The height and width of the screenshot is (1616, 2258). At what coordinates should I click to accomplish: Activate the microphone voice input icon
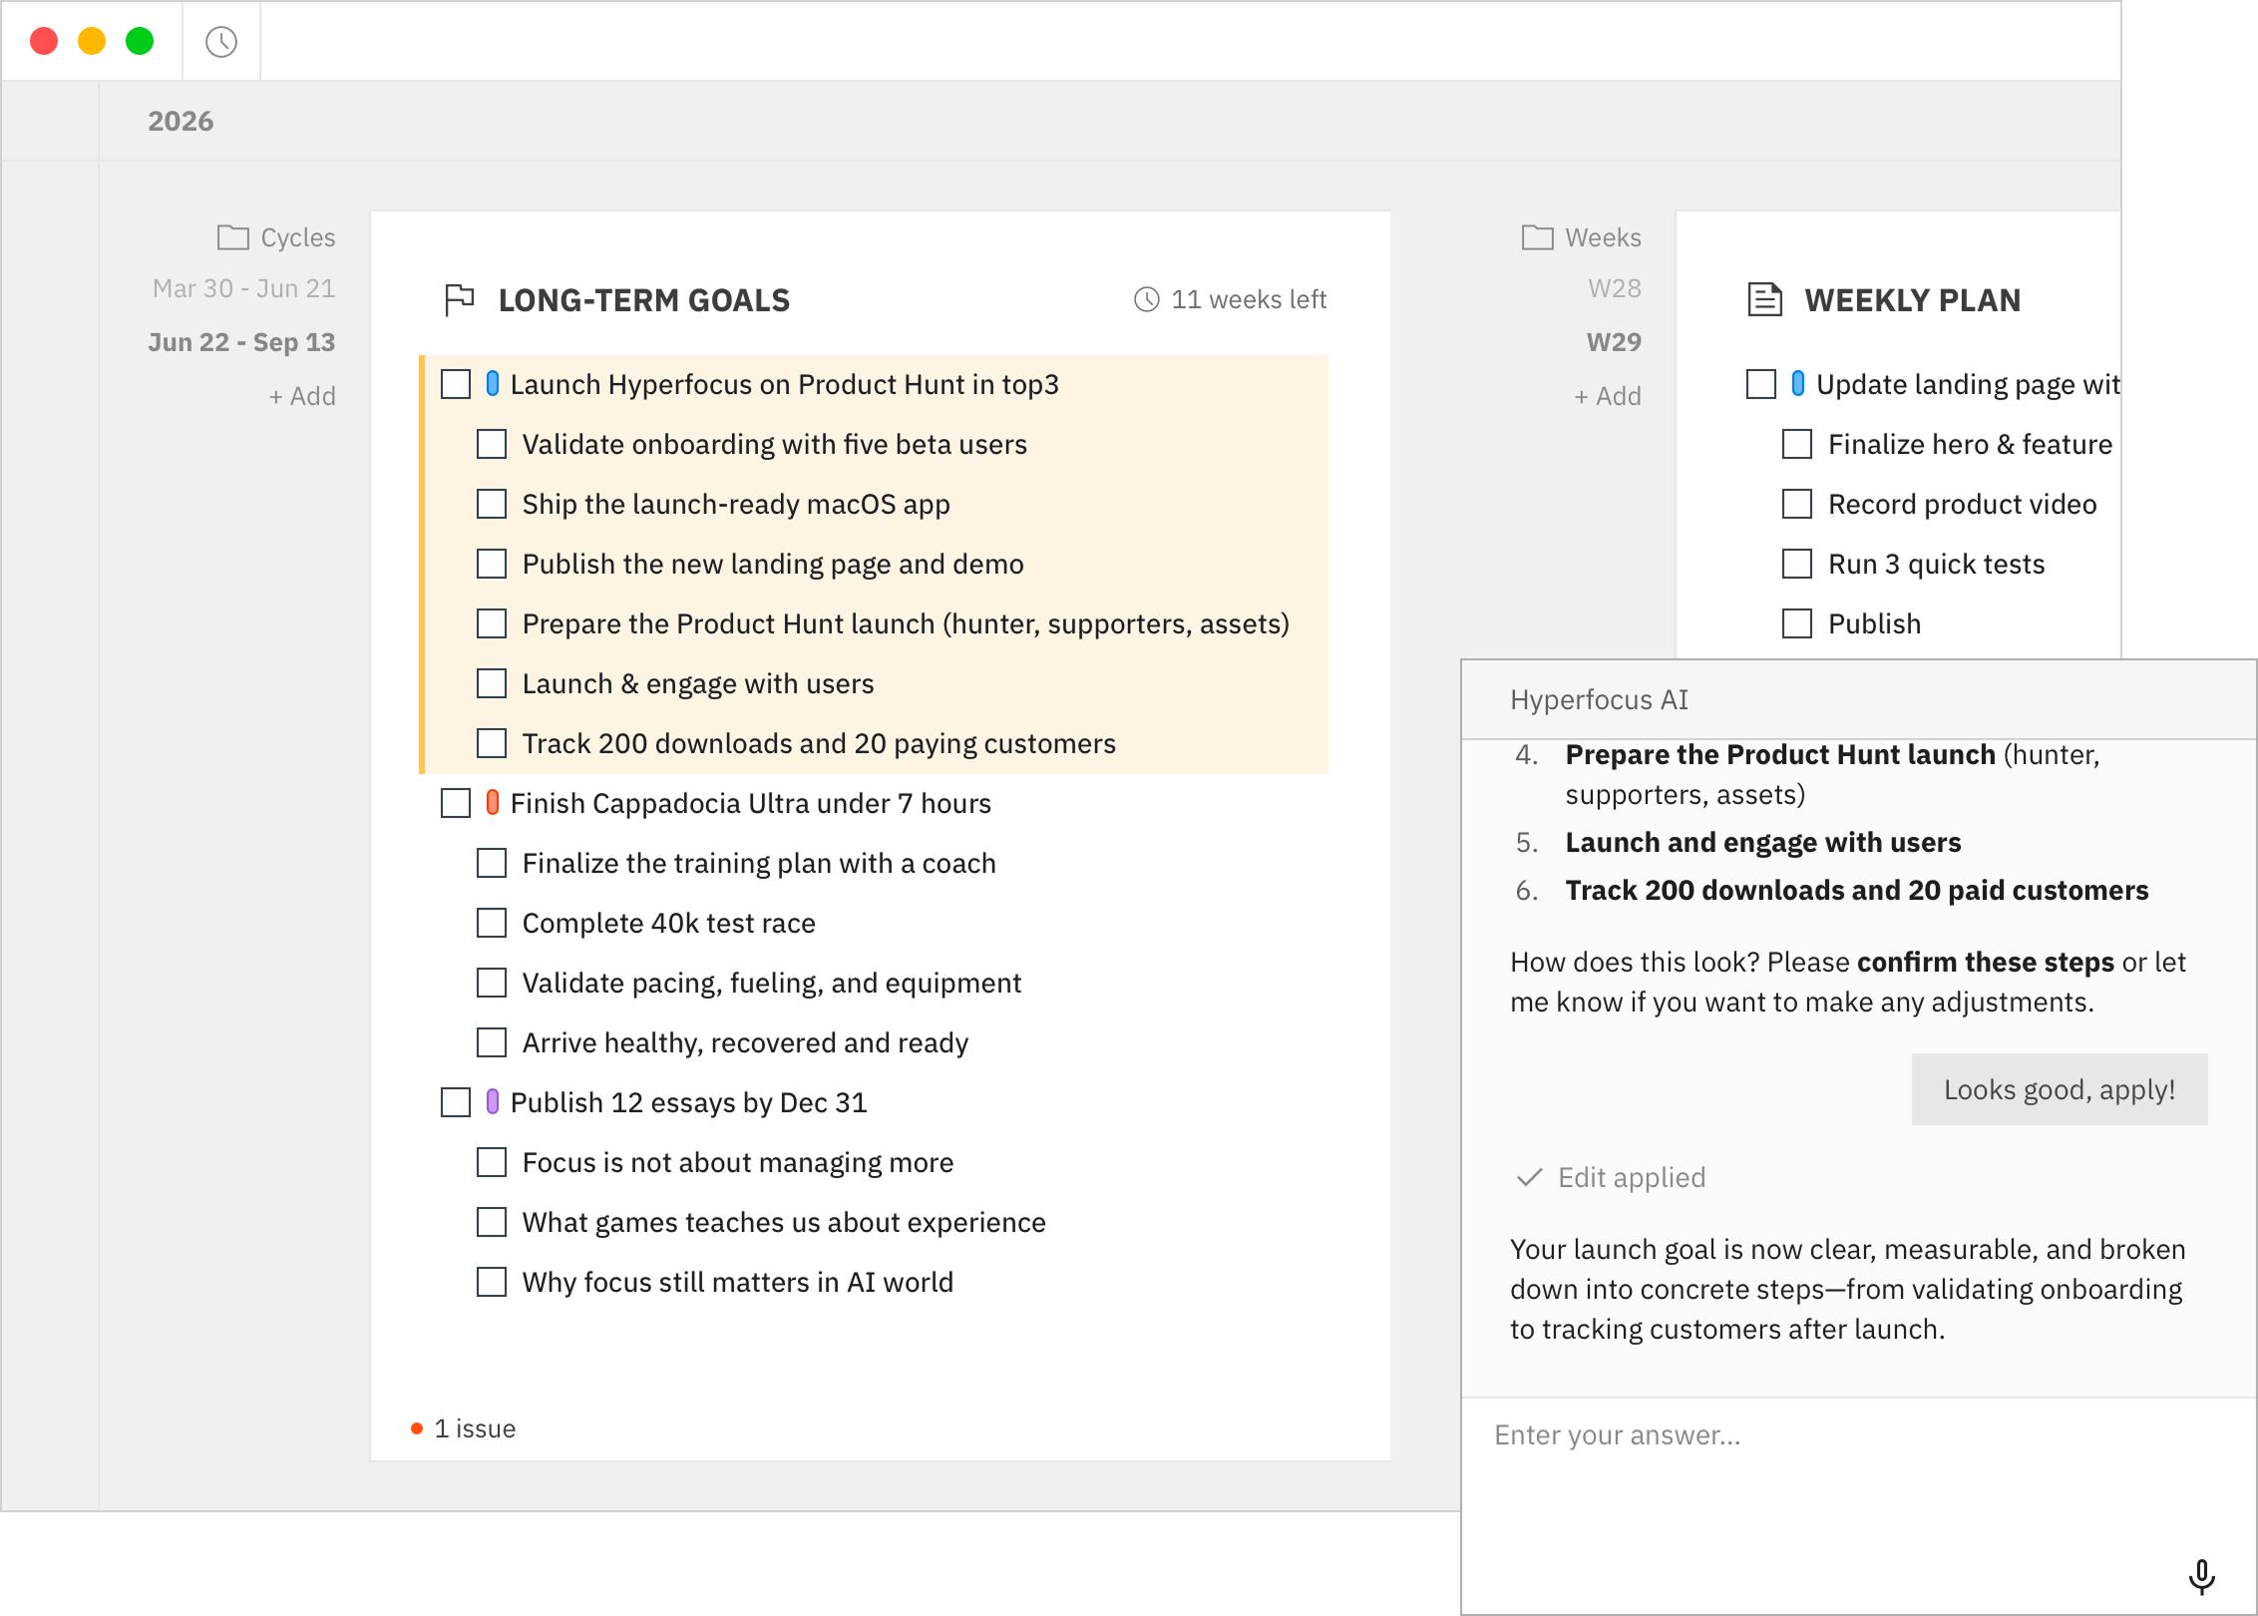pos(2202,1577)
